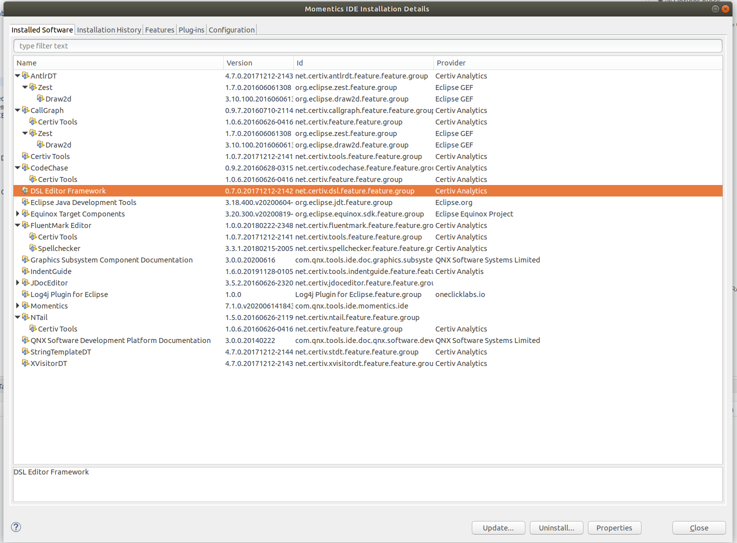Collapse the CodeChase tree node
This screenshot has height=543, width=737.
coord(18,167)
